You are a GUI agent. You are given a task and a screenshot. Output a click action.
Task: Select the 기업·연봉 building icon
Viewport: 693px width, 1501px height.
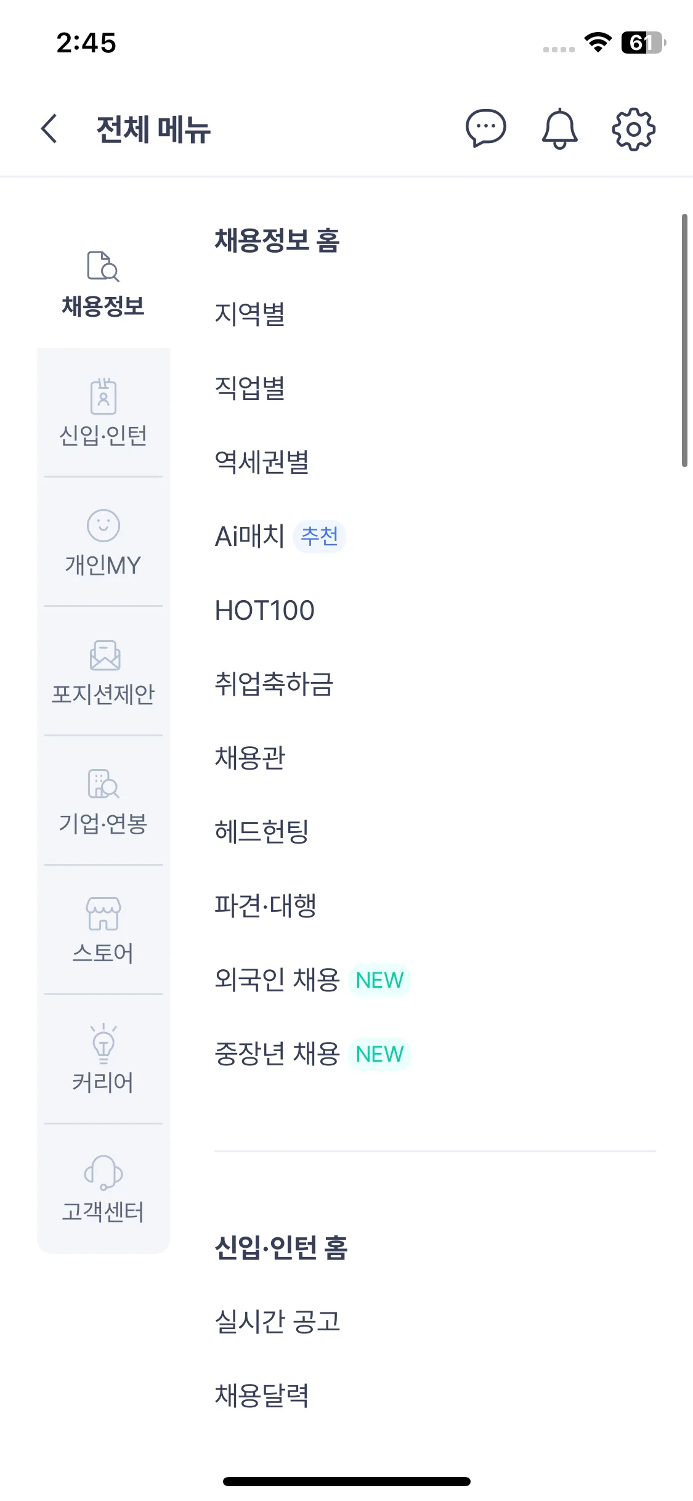(103, 784)
